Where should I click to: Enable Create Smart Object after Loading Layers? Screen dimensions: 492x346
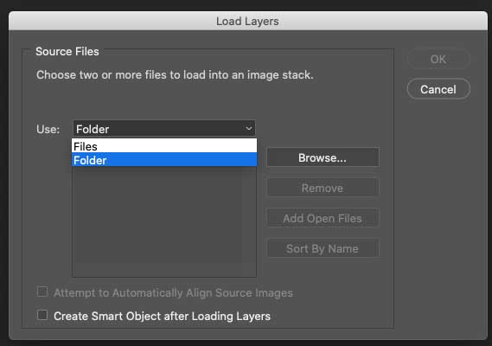[x=42, y=315]
